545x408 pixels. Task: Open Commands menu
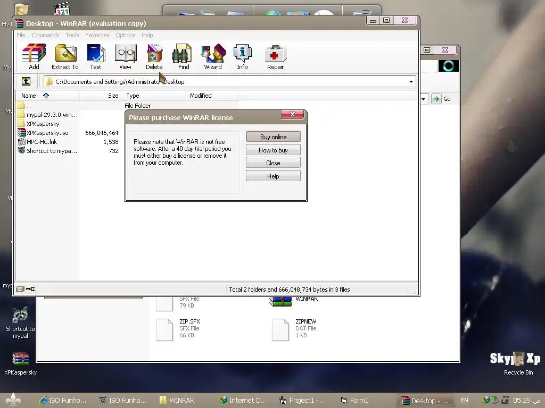[45, 35]
